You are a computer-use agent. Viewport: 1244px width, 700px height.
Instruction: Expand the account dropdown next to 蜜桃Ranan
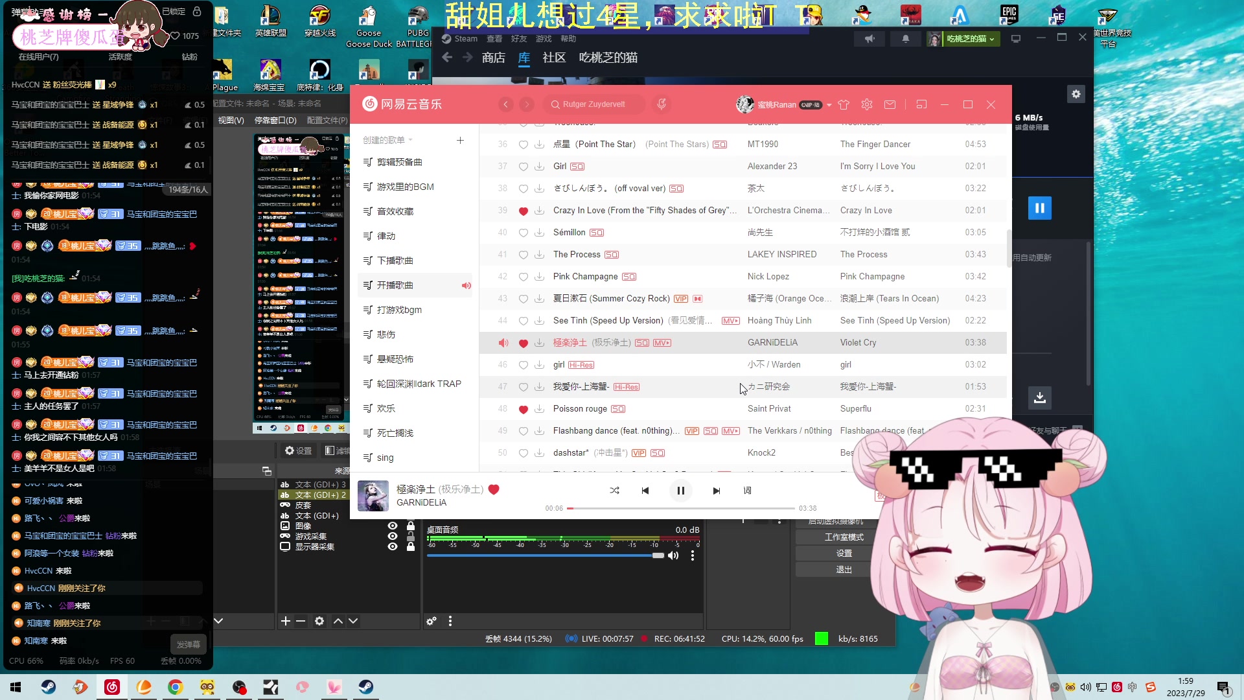pyautogui.click(x=829, y=105)
